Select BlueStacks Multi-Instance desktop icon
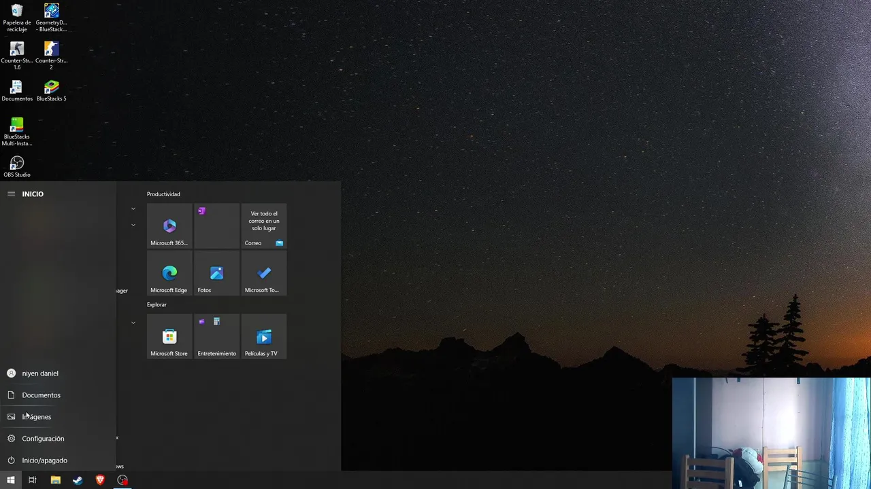Viewport: 871px width, 489px height. pyautogui.click(x=17, y=132)
